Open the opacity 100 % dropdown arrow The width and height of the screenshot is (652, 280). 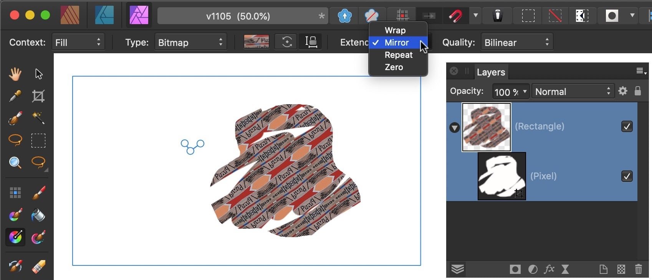click(x=525, y=91)
